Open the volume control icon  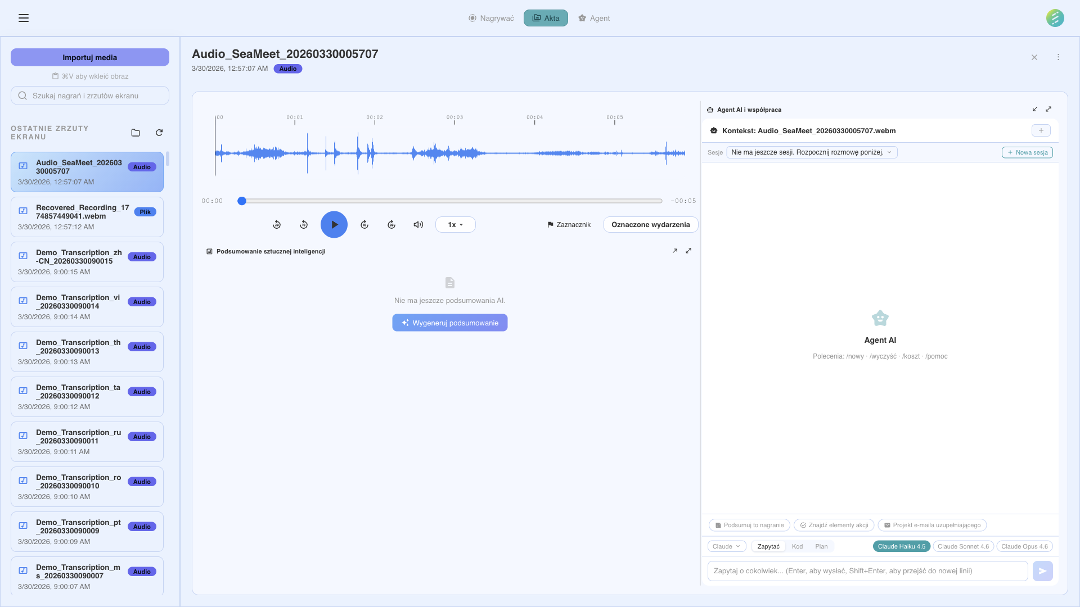click(x=417, y=224)
